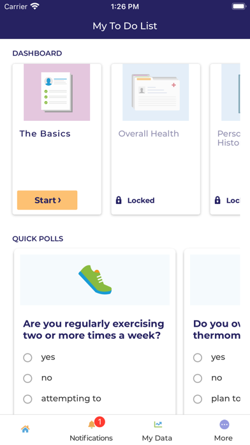Tap the More ellipsis icon
Screen dimensions: 250x445
coord(224,425)
